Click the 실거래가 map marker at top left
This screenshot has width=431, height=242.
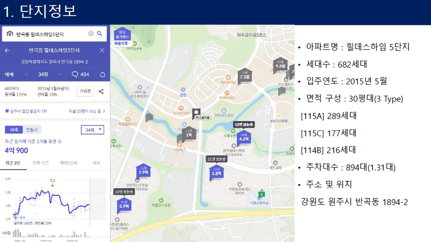122,34
